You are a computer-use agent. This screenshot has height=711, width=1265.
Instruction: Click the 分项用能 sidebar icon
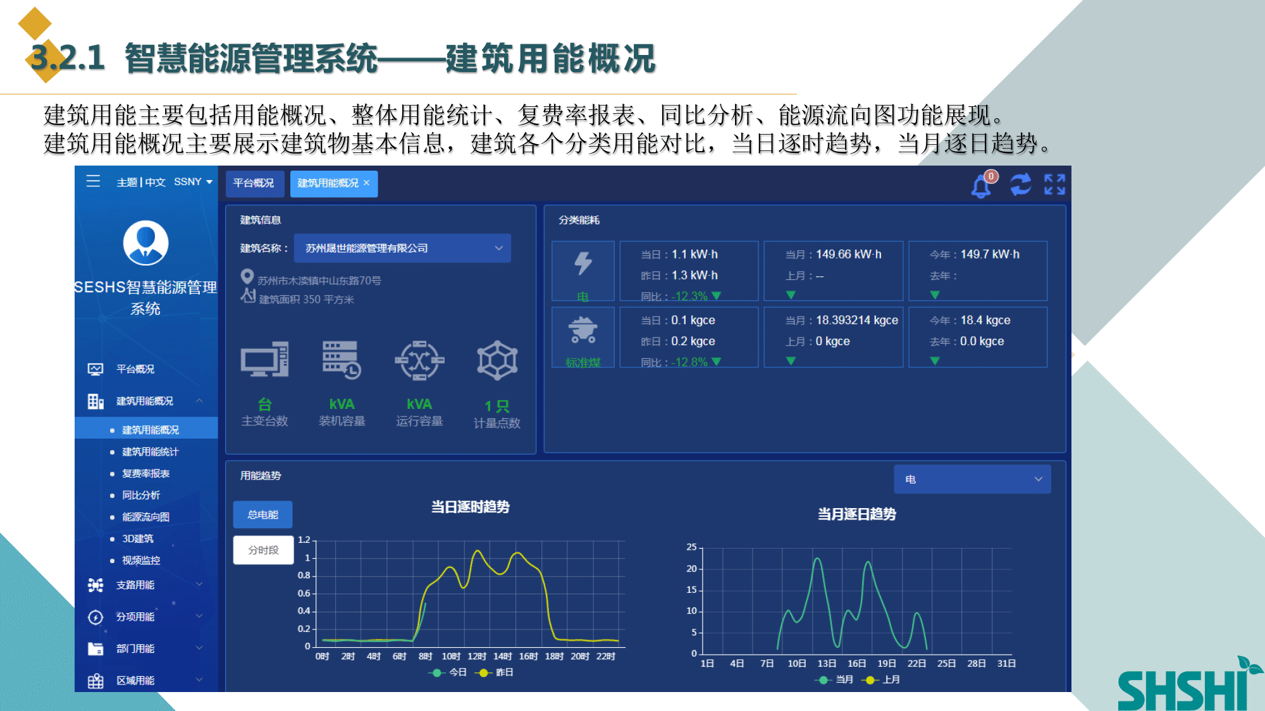(96, 617)
